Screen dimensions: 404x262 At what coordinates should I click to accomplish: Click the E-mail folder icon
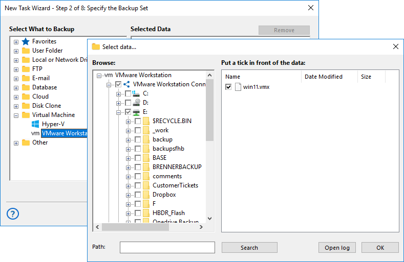(x=26, y=78)
